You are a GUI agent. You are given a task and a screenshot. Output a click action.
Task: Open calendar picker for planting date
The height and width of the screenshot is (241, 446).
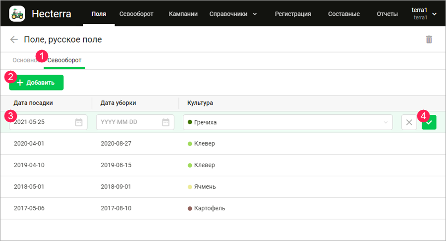78,122
